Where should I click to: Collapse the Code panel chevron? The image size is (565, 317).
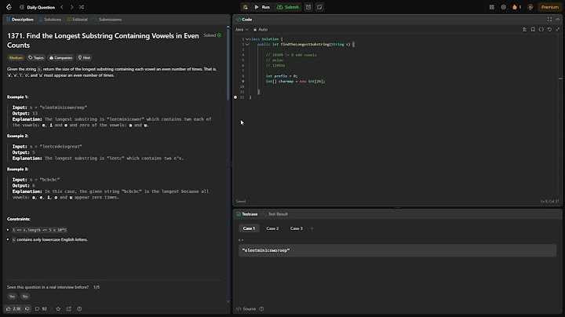coord(558,20)
